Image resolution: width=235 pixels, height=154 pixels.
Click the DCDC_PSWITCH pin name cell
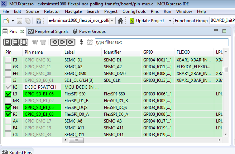tap(42, 87)
